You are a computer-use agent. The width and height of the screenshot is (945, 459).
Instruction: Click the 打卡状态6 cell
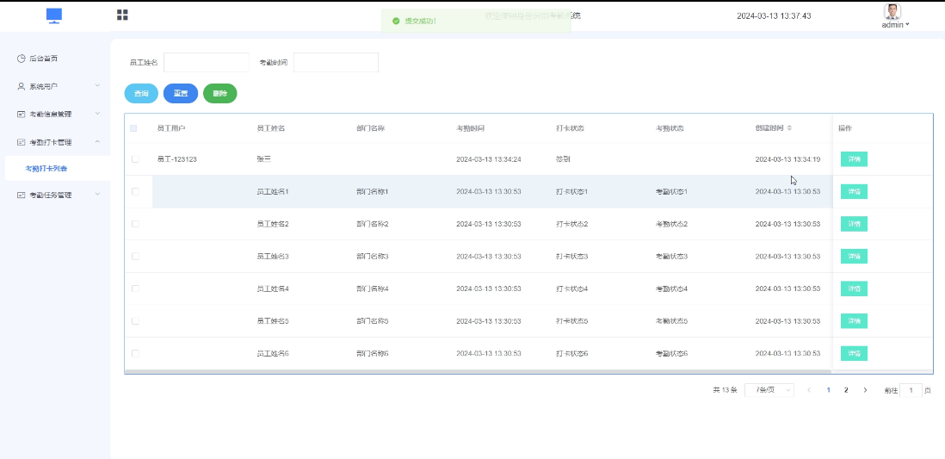(x=572, y=353)
